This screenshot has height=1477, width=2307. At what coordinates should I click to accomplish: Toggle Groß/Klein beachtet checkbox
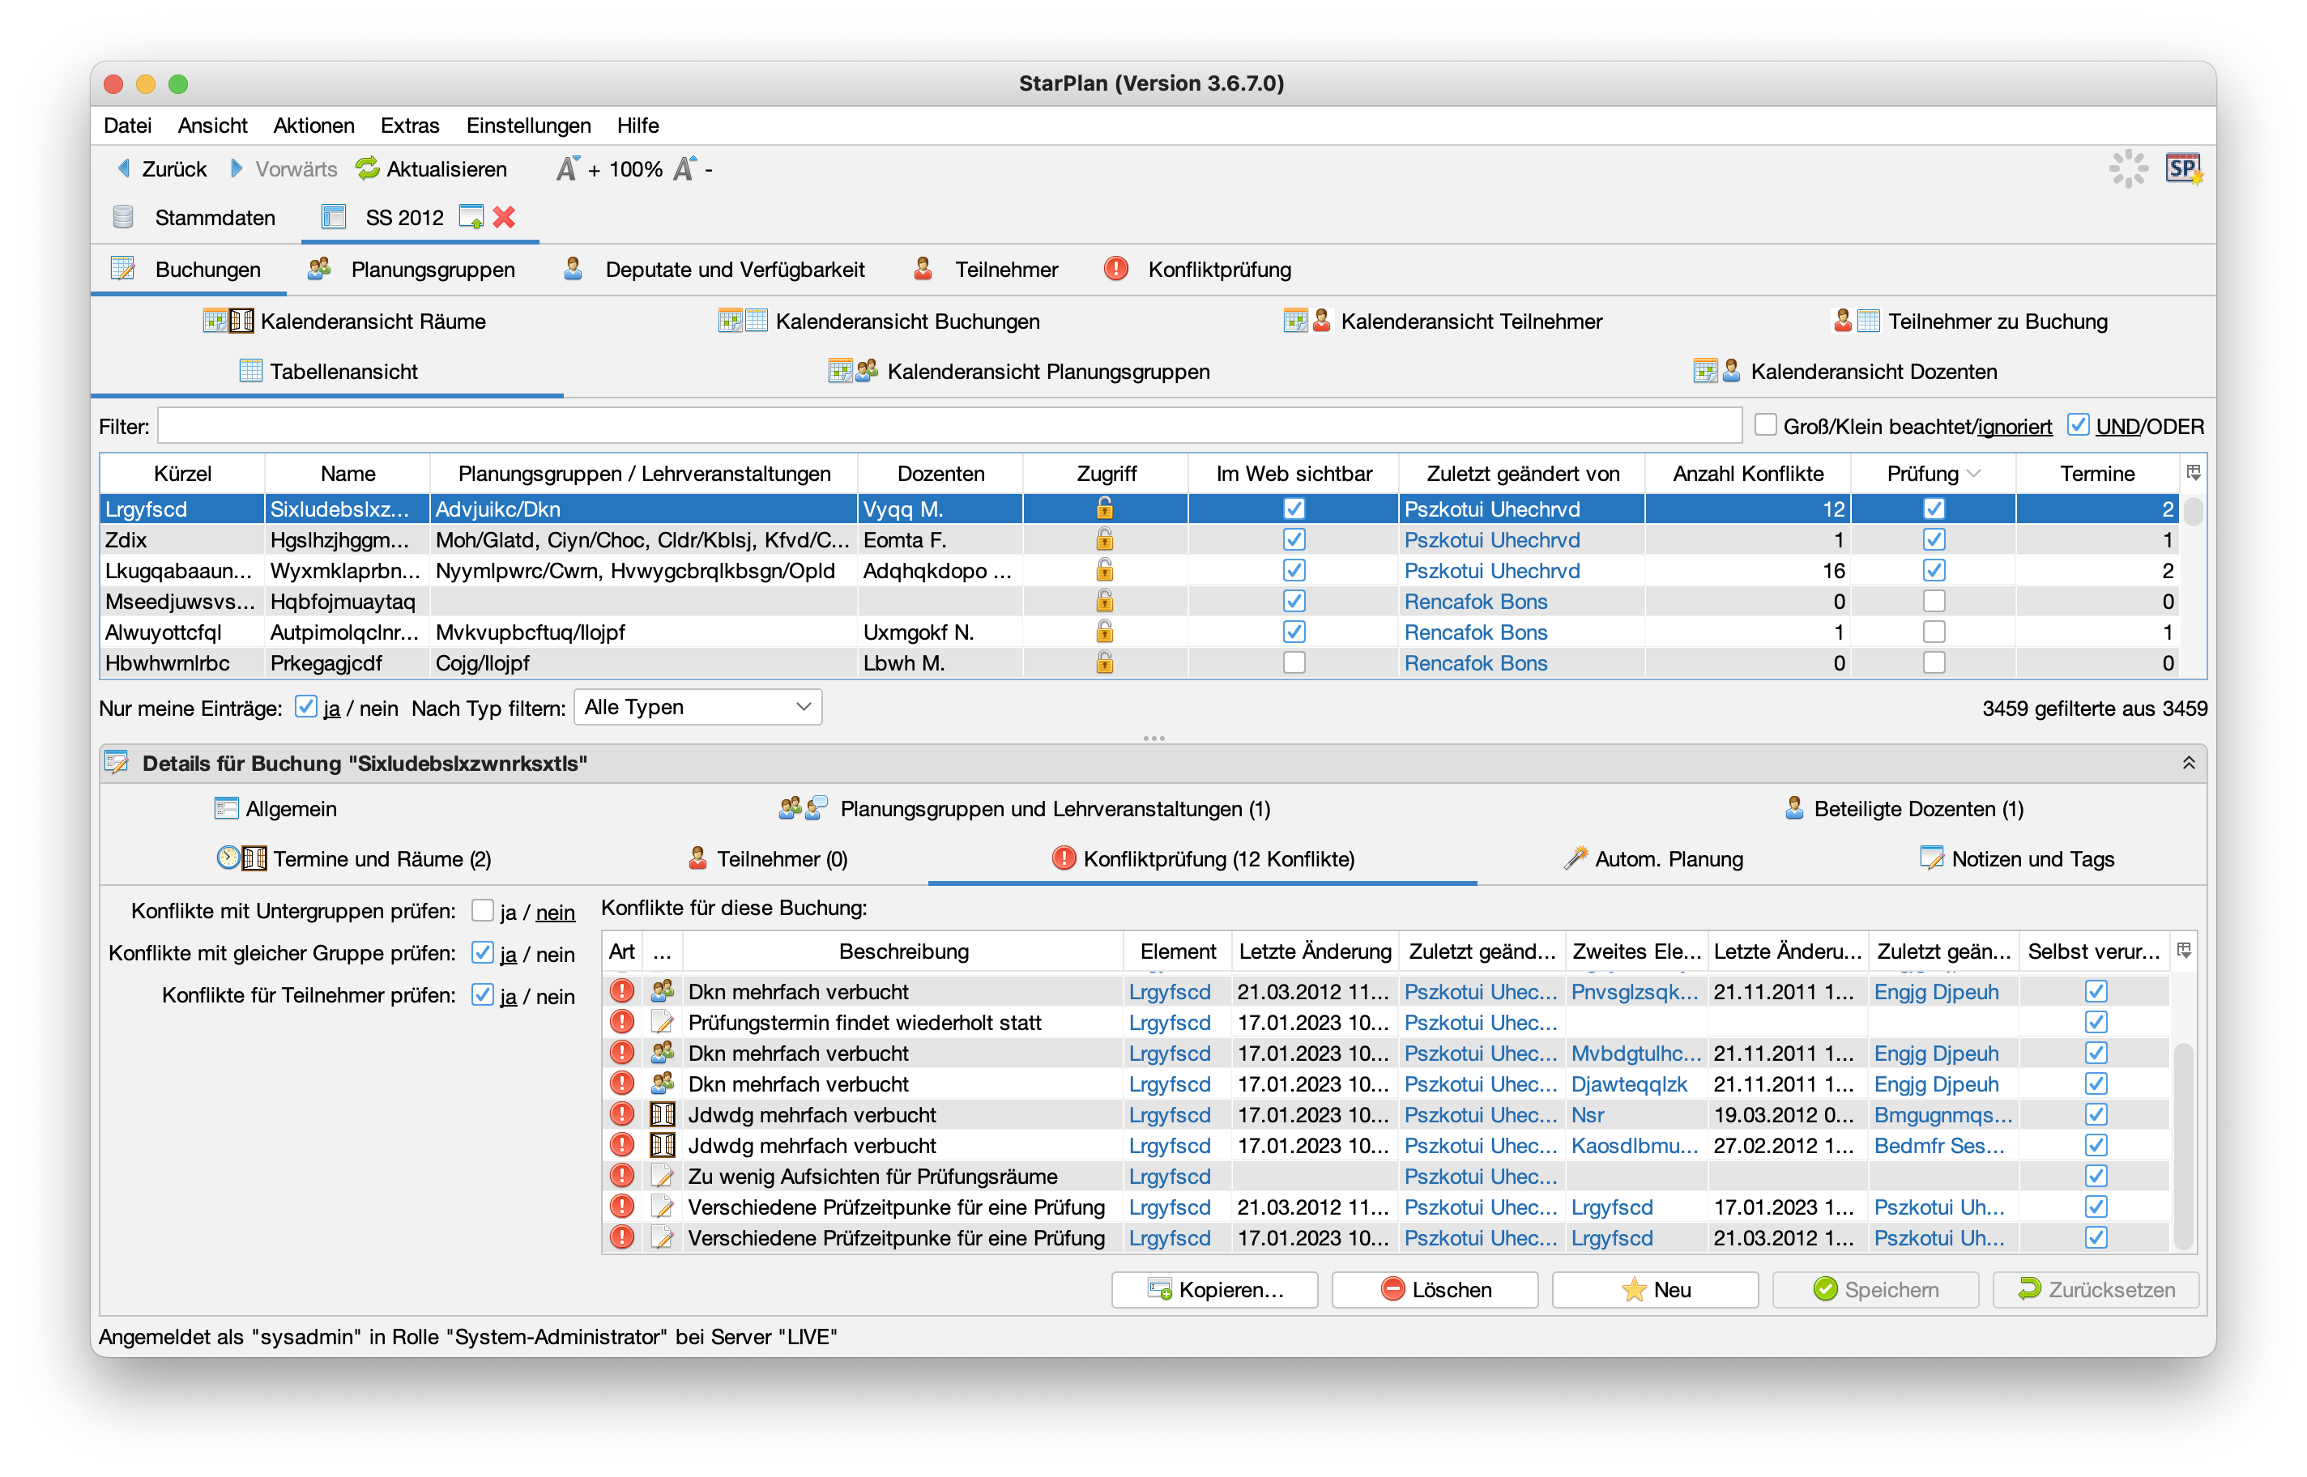tap(1765, 425)
